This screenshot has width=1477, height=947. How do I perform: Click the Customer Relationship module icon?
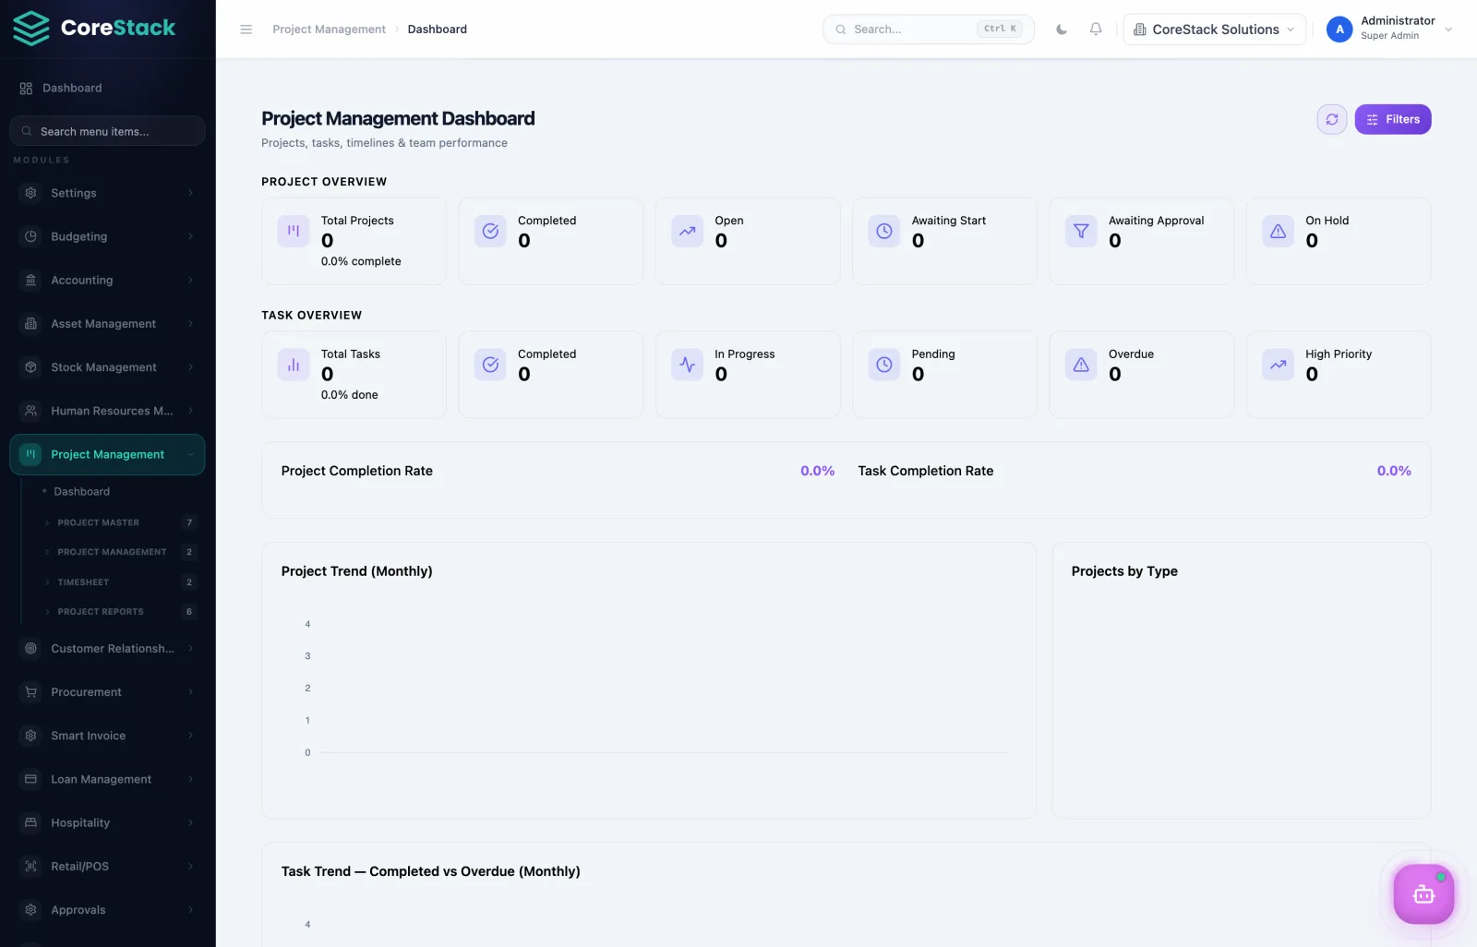(x=31, y=648)
